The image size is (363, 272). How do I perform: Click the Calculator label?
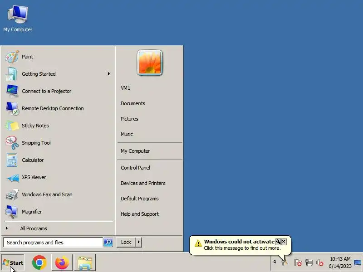click(33, 160)
